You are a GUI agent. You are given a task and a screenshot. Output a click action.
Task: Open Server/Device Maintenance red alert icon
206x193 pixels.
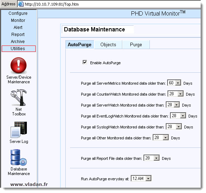(18, 65)
